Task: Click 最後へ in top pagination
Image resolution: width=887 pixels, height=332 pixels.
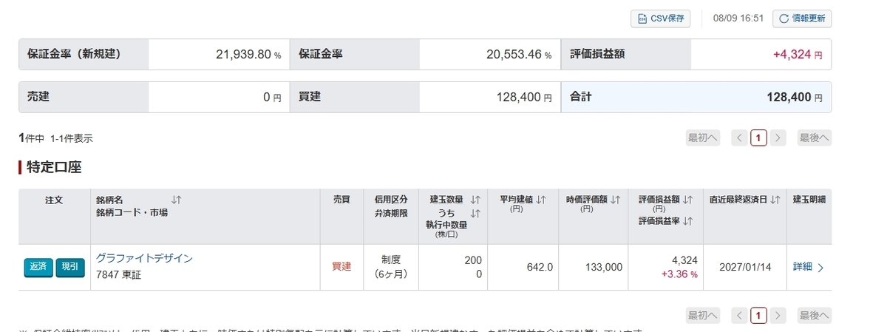Action: pos(814,138)
